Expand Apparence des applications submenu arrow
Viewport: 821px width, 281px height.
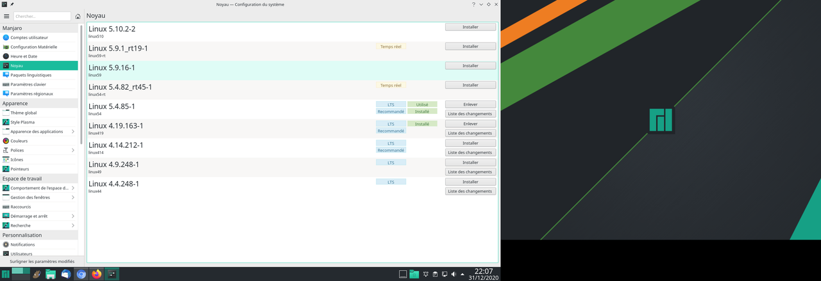(72, 131)
